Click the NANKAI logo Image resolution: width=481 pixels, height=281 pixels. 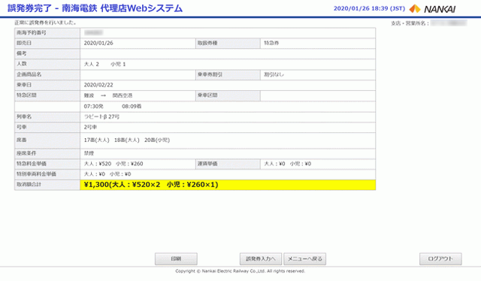click(433, 9)
